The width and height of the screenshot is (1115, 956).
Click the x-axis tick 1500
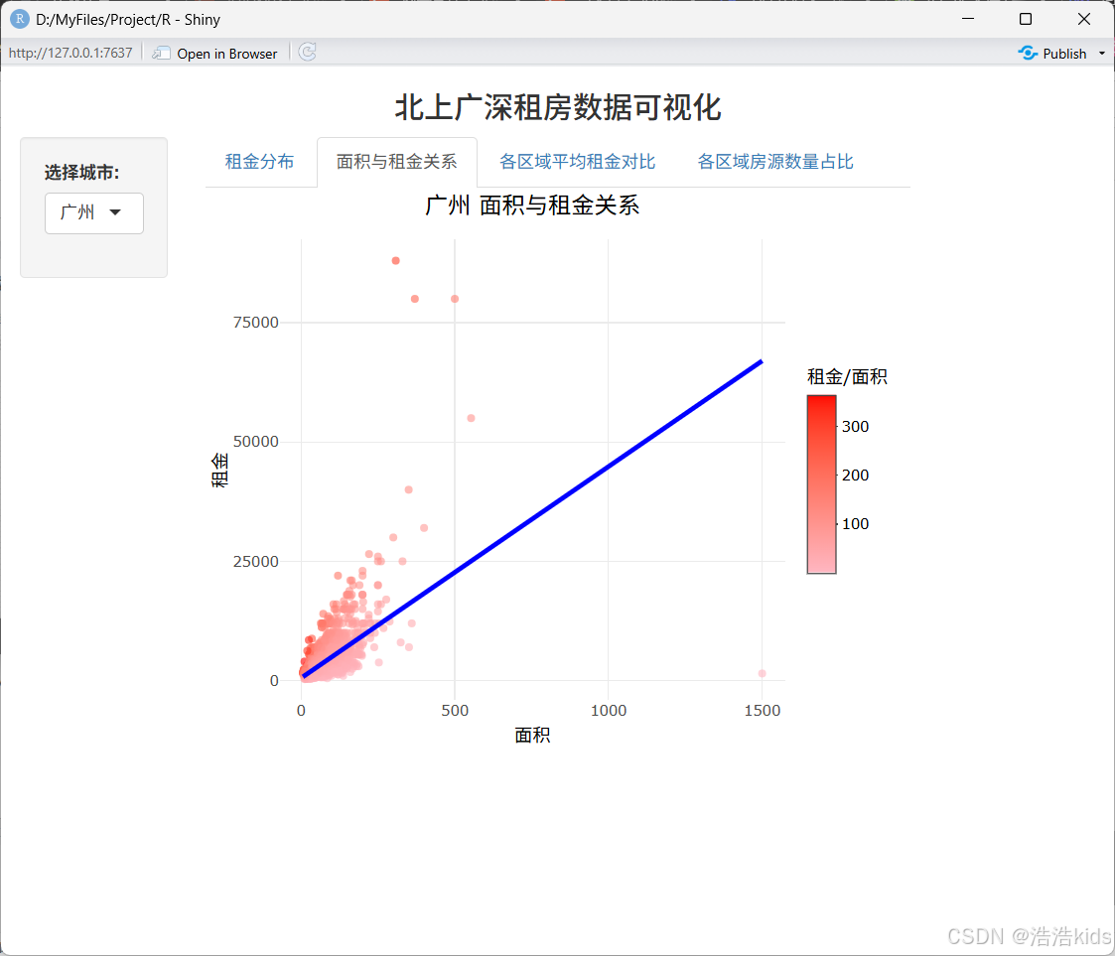point(763,711)
